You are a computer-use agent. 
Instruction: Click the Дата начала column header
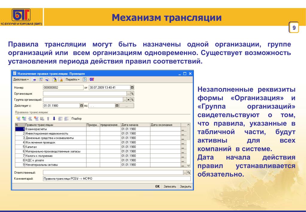click(x=136, y=125)
